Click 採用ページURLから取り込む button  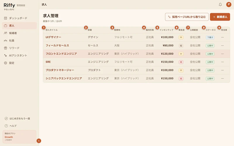tap(187, 17)
